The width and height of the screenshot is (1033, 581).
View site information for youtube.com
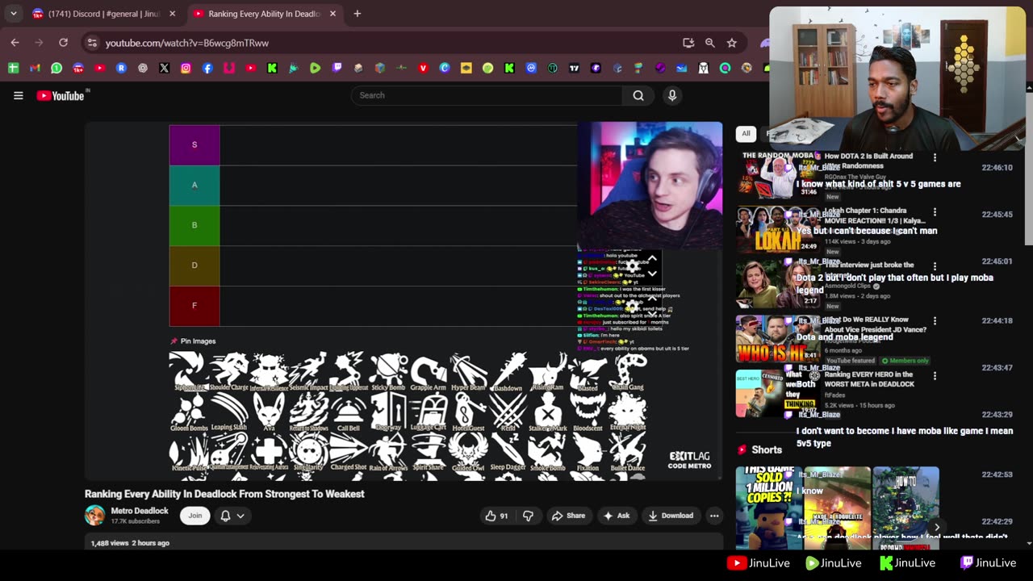[x=91, y=43]
